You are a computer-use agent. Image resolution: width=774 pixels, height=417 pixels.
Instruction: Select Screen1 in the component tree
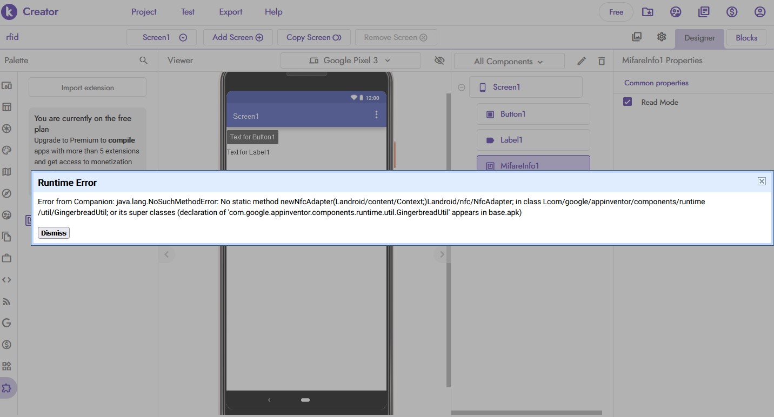pyautogui.click(x=526, y=87)
